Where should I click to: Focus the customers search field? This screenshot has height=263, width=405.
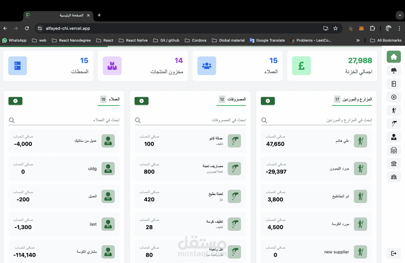pos(64,120)
